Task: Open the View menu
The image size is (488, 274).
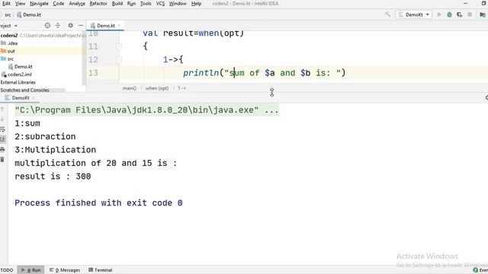Action: tap(21, 3)
